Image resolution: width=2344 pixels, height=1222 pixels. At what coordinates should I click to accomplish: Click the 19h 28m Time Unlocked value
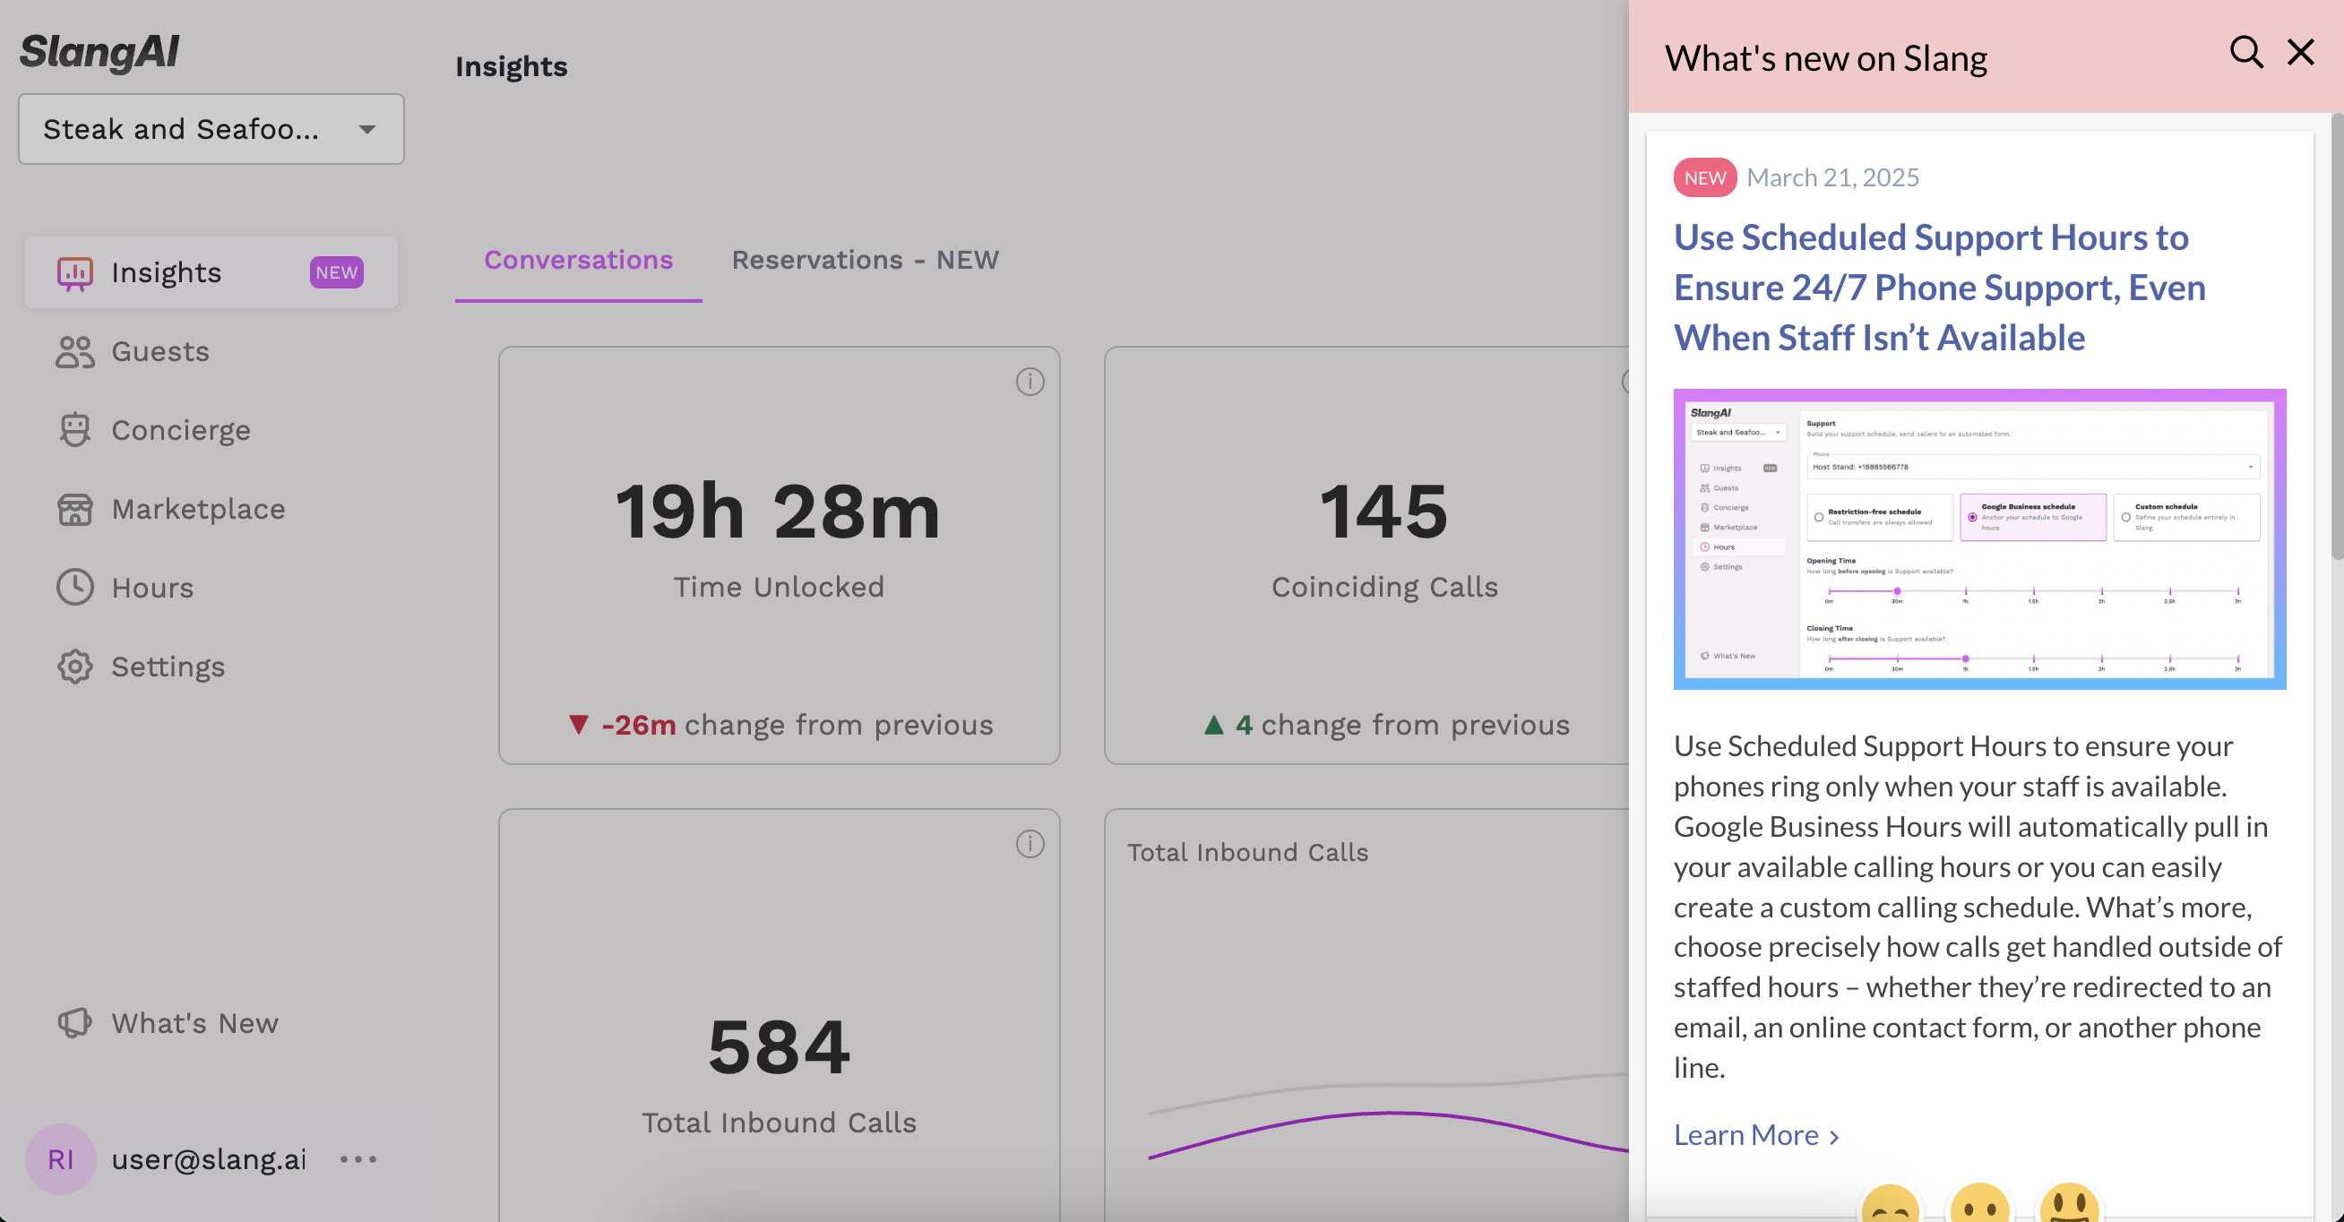(778, 512)
